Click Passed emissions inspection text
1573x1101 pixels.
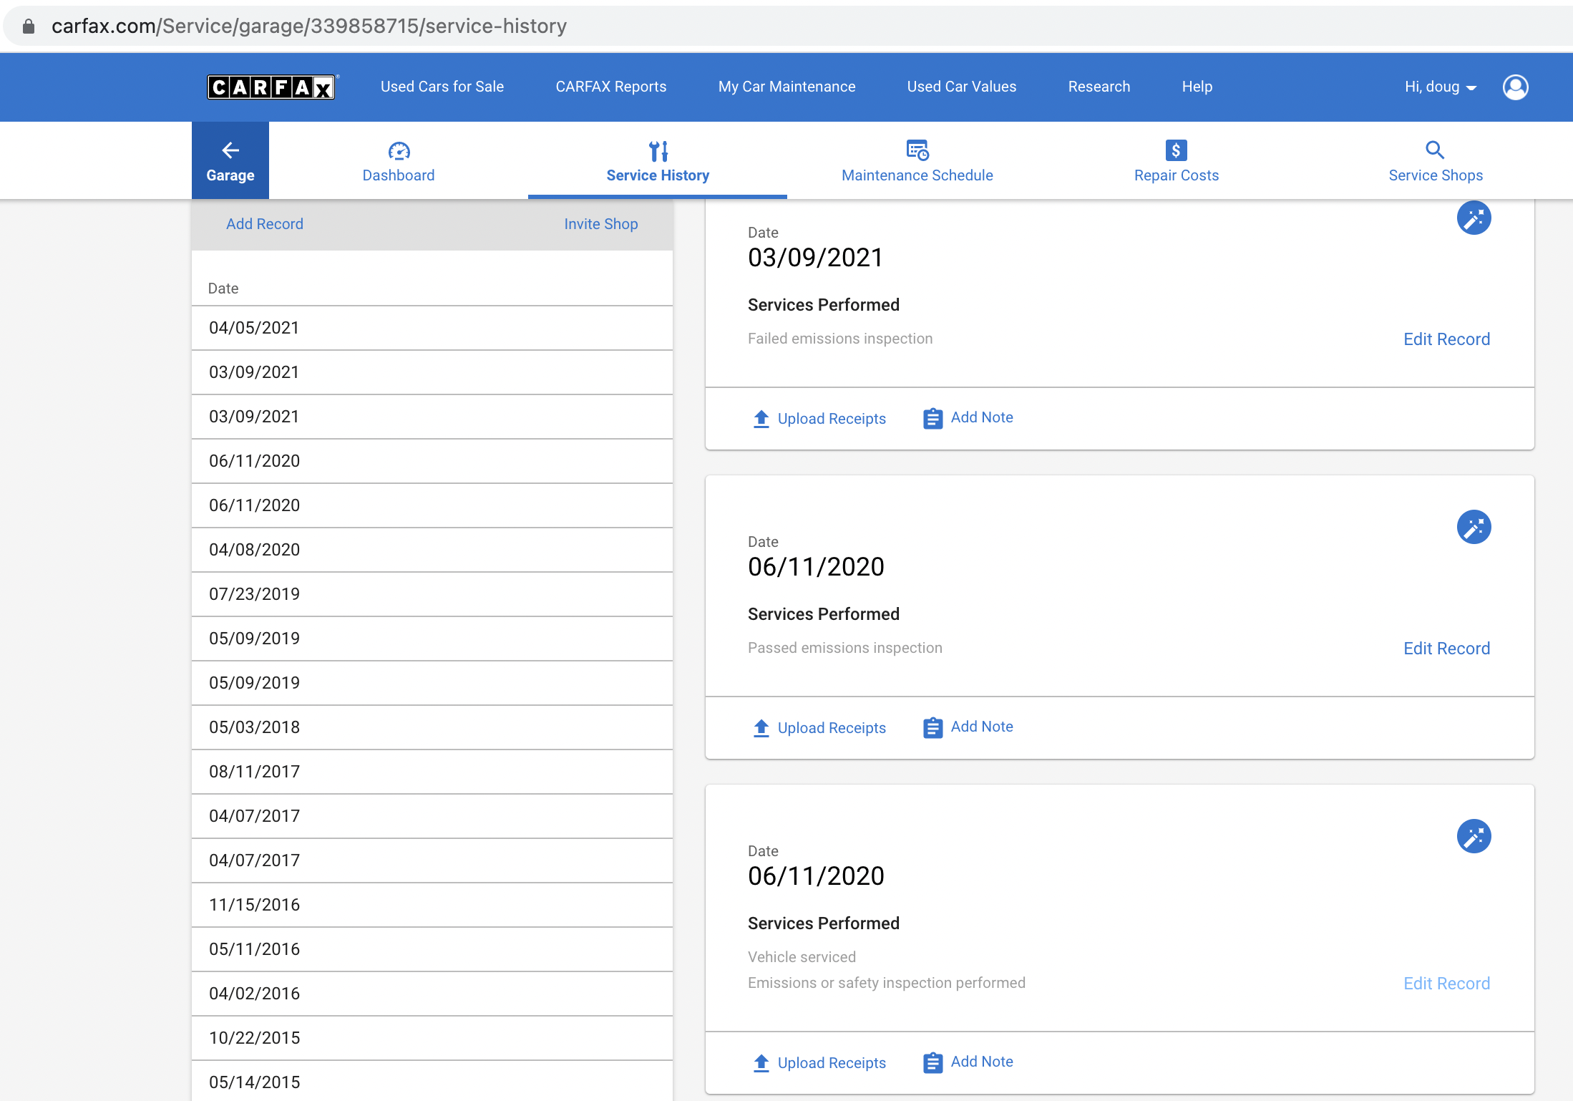coord(845,648)
